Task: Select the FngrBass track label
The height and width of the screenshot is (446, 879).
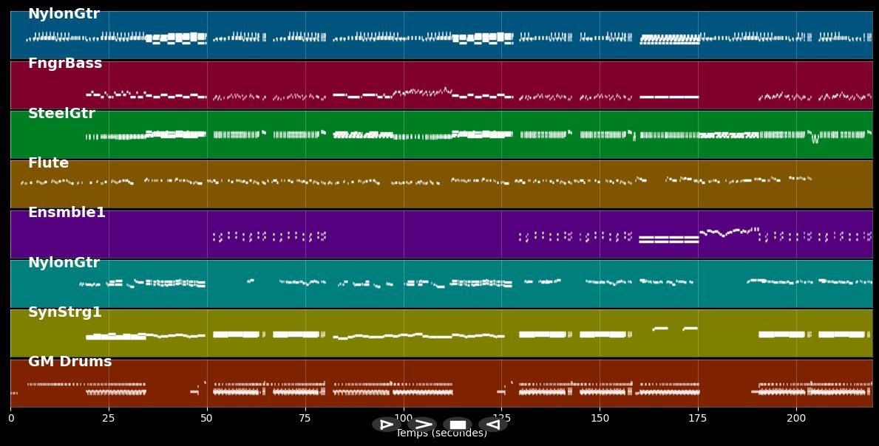Action: 65,64
